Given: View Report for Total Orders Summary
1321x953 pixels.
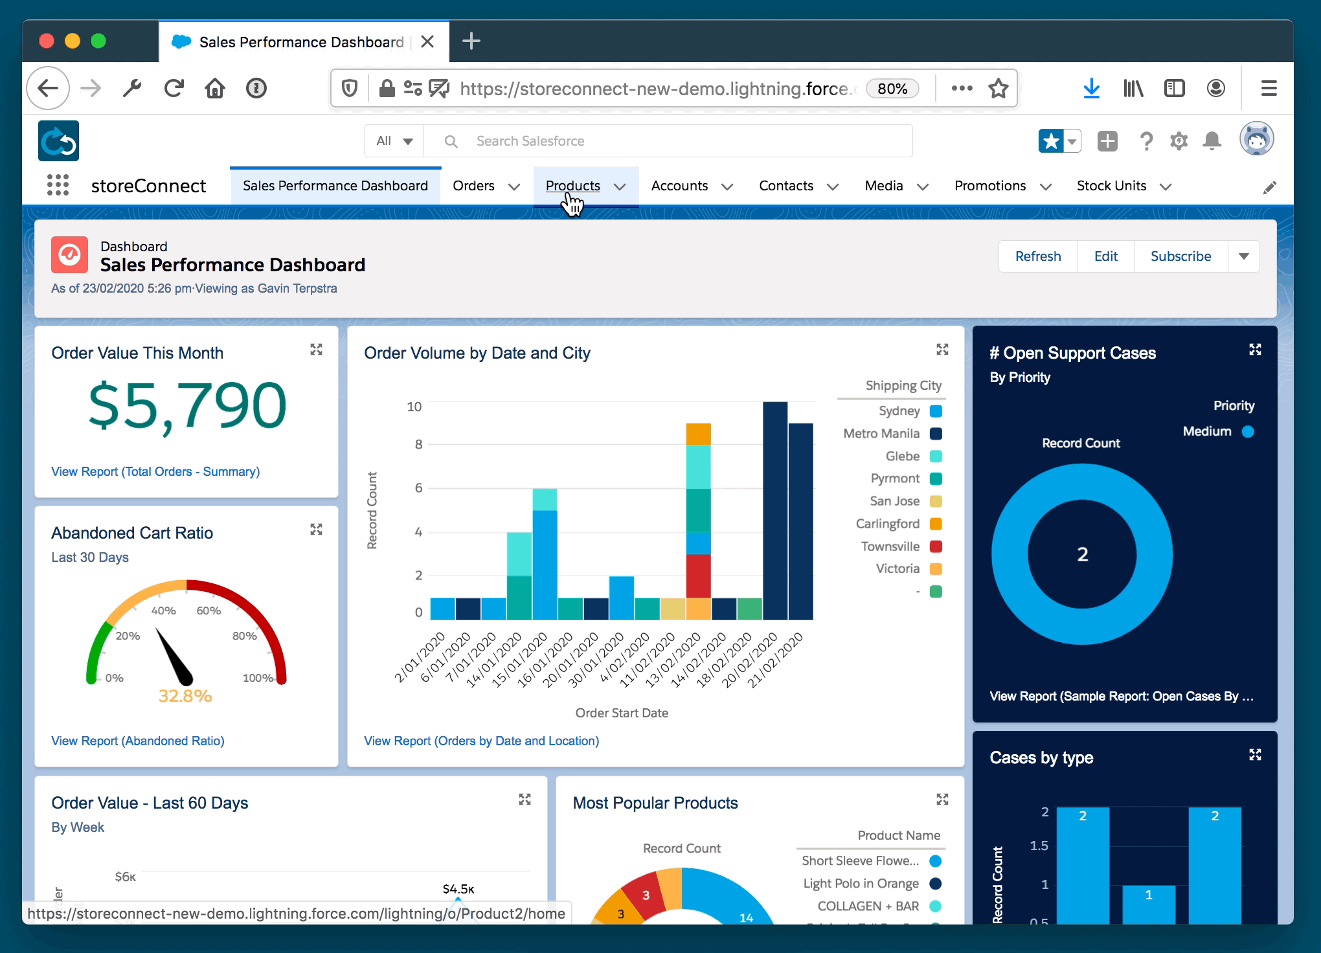Looking at the screenshot, I should [155, 471].
